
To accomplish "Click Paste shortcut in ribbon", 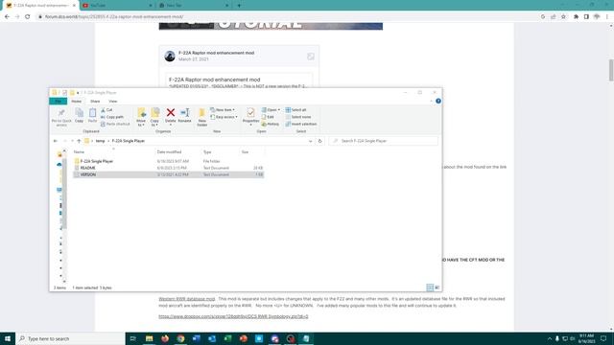I will click(x=115, y=124).
